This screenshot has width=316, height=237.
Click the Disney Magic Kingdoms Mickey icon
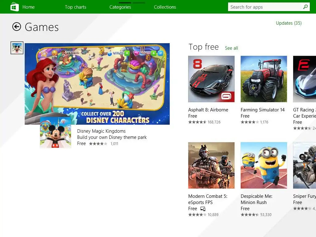pyautogui.click(x=56, y=133)
